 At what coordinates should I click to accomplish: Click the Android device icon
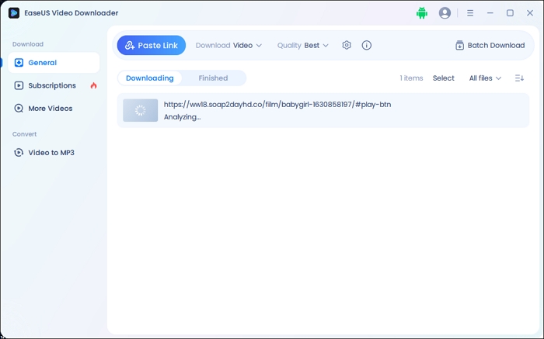[x=422, y=13]
